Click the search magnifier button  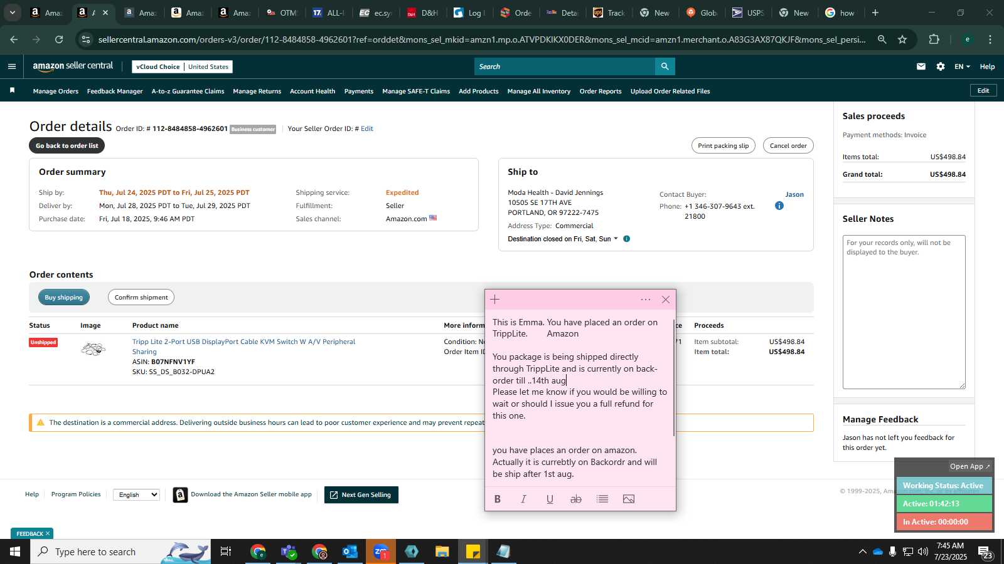pos(665,66)
